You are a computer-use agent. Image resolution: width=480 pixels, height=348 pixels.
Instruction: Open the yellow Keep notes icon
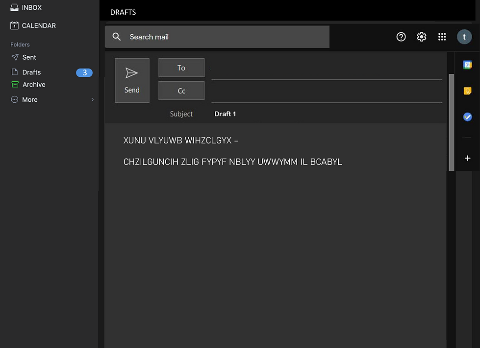point(467,91)
